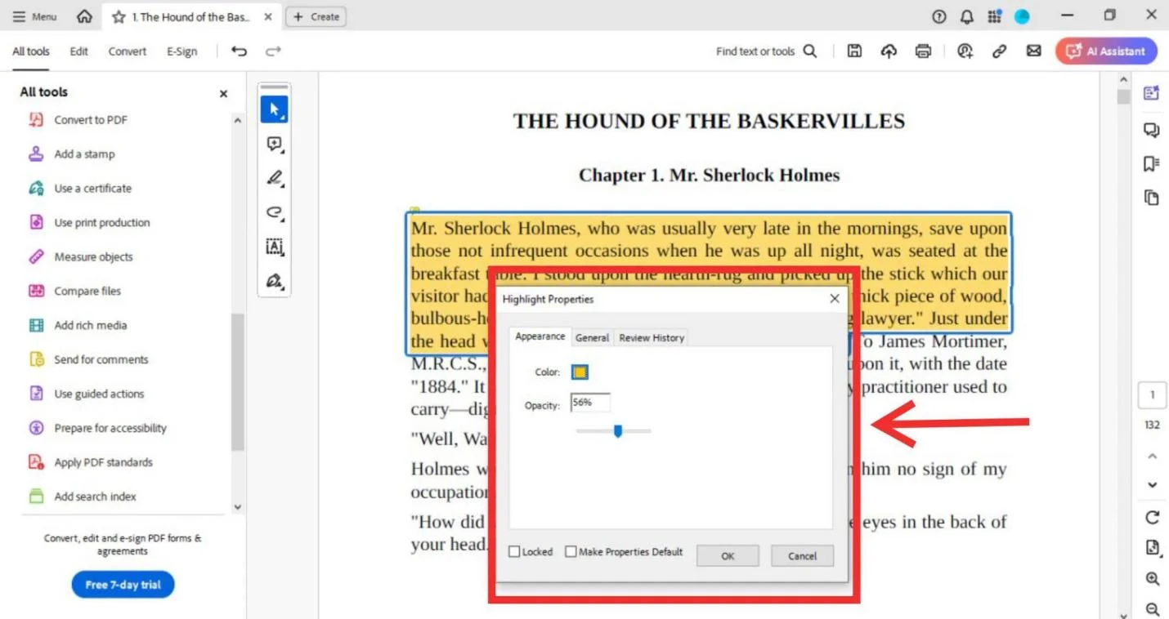Open the Convert menu
Screen dimensions: 1169x619
pyautogui.click(x=128, y=51)
